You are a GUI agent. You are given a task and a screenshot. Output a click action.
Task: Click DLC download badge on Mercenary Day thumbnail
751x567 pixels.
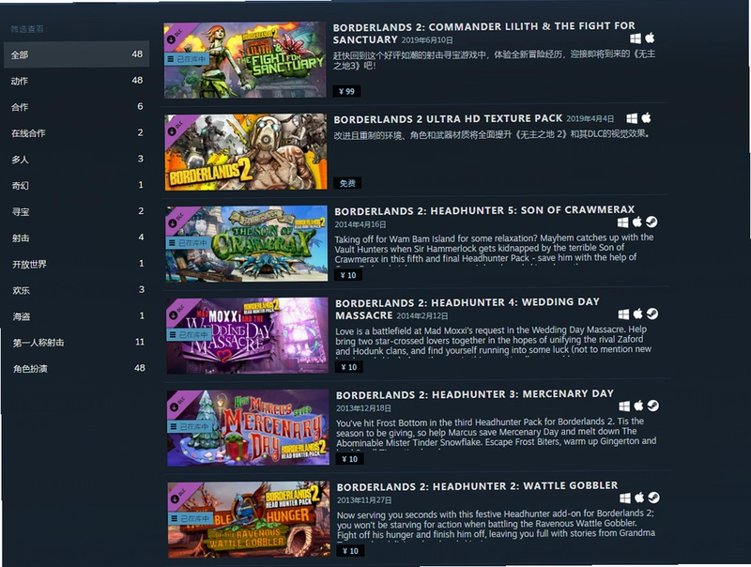coord(178,404)
